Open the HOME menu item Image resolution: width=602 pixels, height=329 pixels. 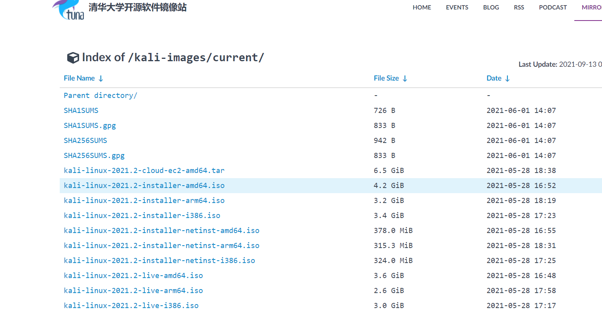click(422, 8)
